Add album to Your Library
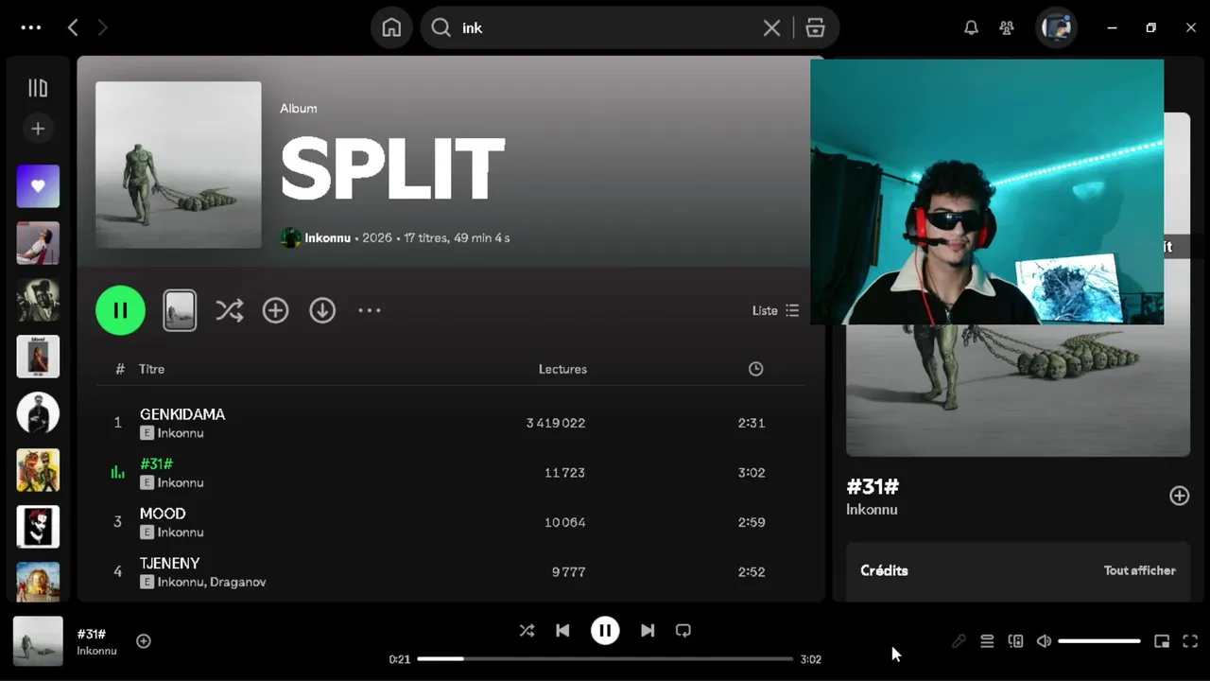 [x=275, y=310]
